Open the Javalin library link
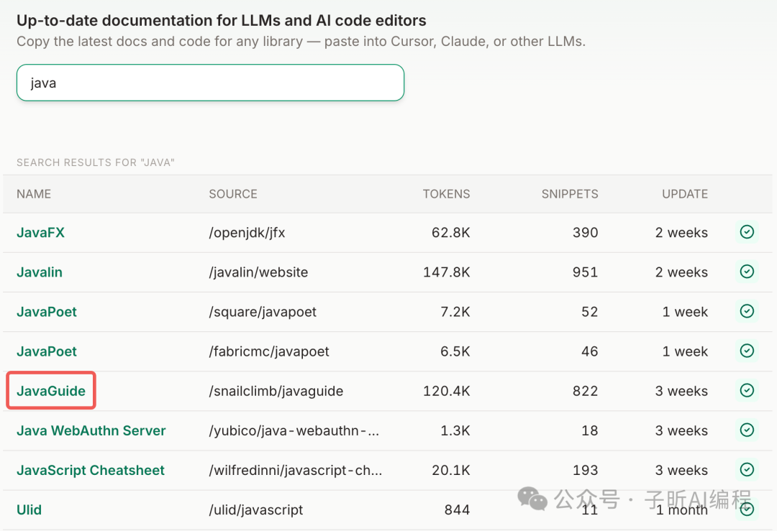Viewport: 777px width, 531px height. (x=40, y=272)
